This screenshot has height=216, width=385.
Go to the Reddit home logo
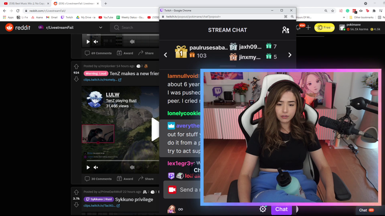point(17,28)
